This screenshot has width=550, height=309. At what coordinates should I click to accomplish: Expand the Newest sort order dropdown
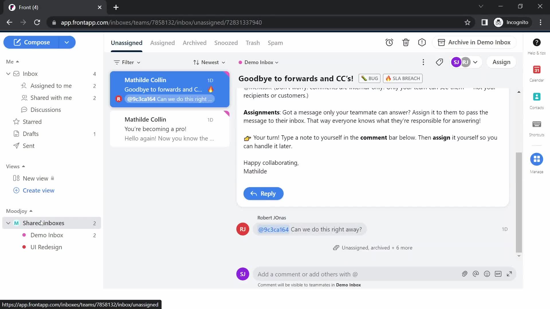[x=210, y=62]
